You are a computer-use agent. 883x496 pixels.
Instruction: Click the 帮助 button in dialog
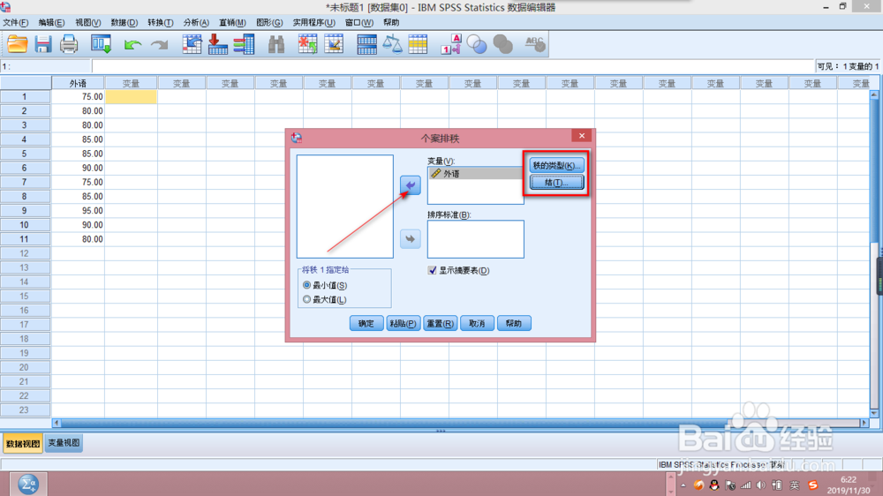pos(514,323)
